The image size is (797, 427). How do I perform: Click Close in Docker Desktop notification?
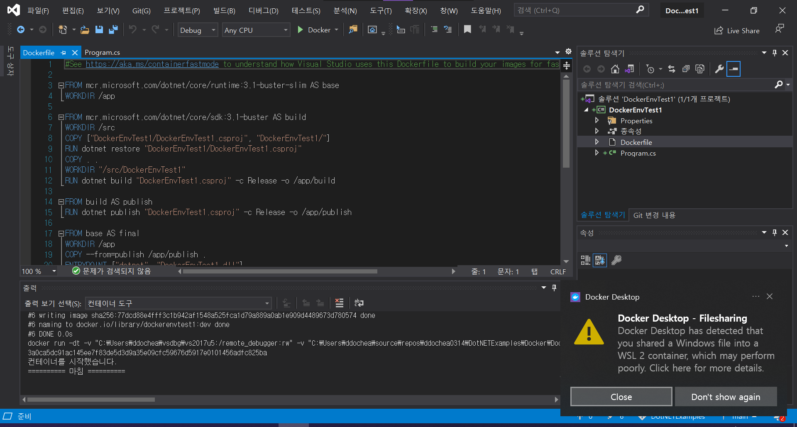click(x=621, y=397)
